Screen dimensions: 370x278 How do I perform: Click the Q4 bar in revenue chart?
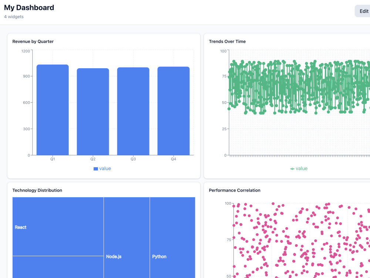[x=174, y=111]
